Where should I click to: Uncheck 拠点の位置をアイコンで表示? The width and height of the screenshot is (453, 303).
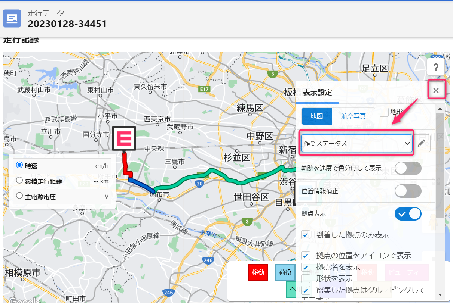pos(306,256)
